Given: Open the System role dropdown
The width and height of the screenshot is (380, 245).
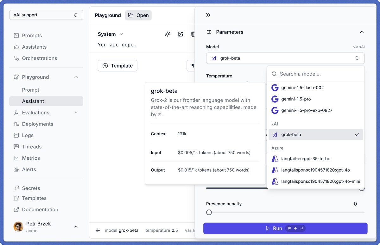Looking at the screenshot, I should [x=111, y=34].
